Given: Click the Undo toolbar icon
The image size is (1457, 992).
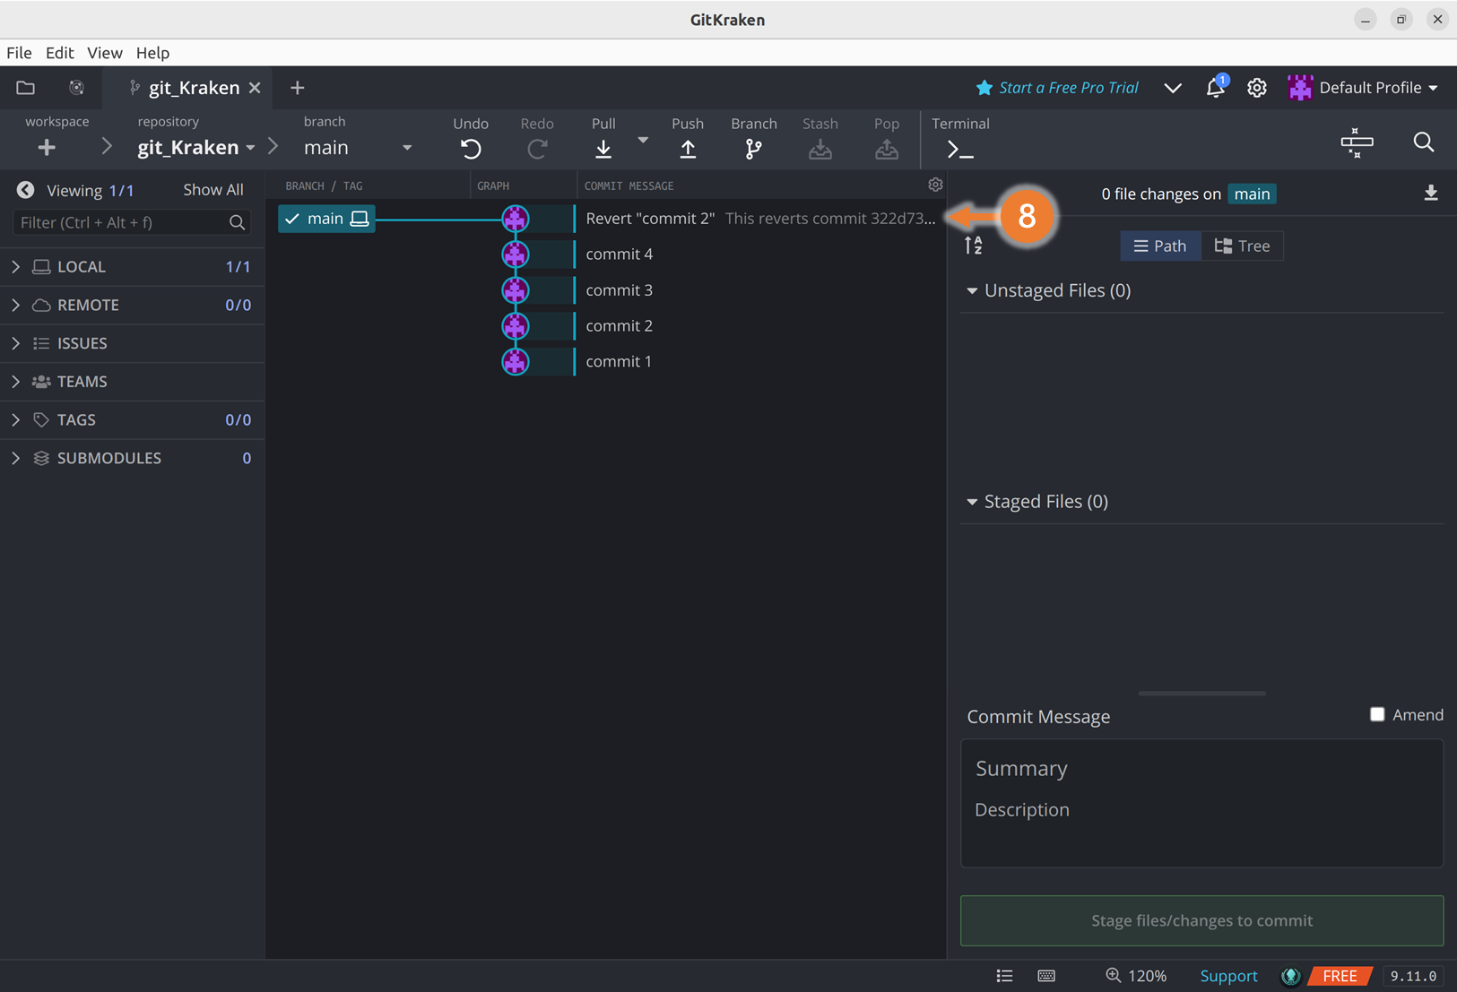Looking at the screenshot, I should pyautogui.click(x=471, y=149).
